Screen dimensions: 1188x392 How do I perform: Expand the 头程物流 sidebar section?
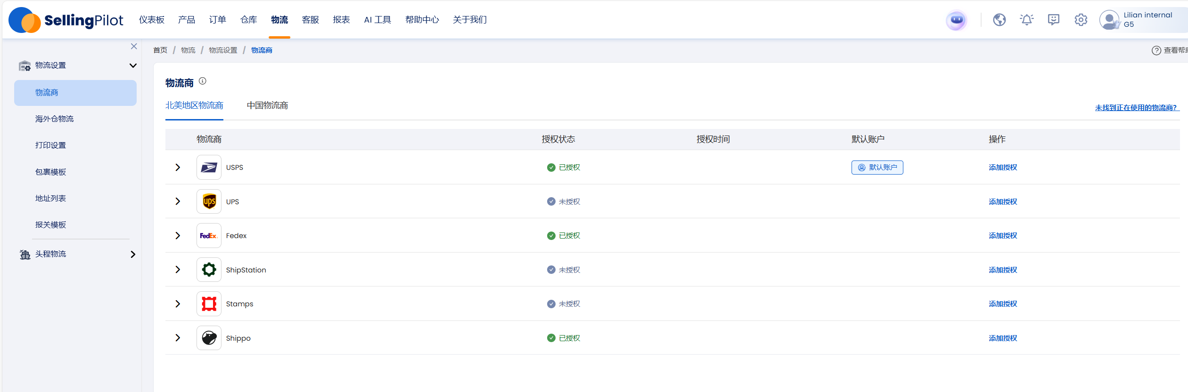point(133,254)
